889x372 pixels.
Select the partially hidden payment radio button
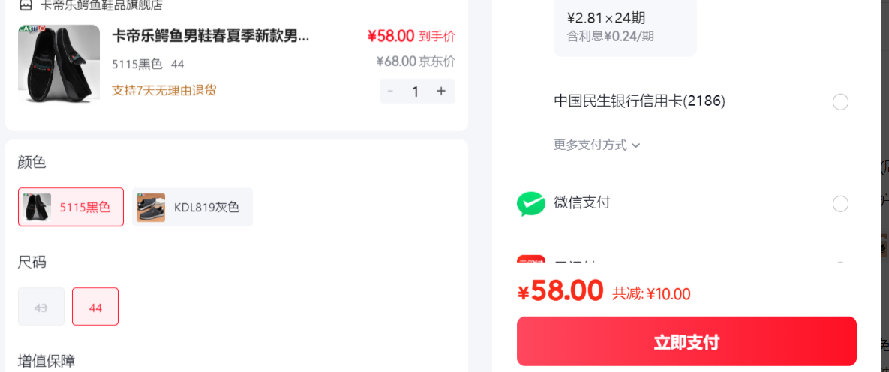(840, 262)
